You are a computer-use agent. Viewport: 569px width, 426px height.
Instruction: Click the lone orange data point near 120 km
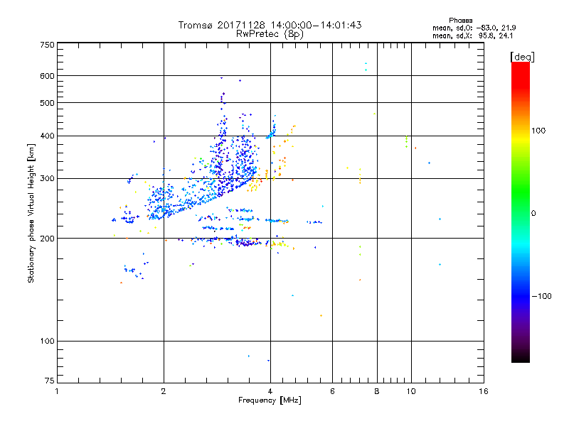tap(321, 315)
